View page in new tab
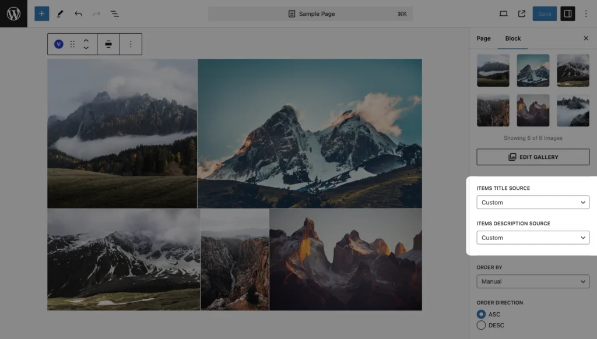 (522, 14)
